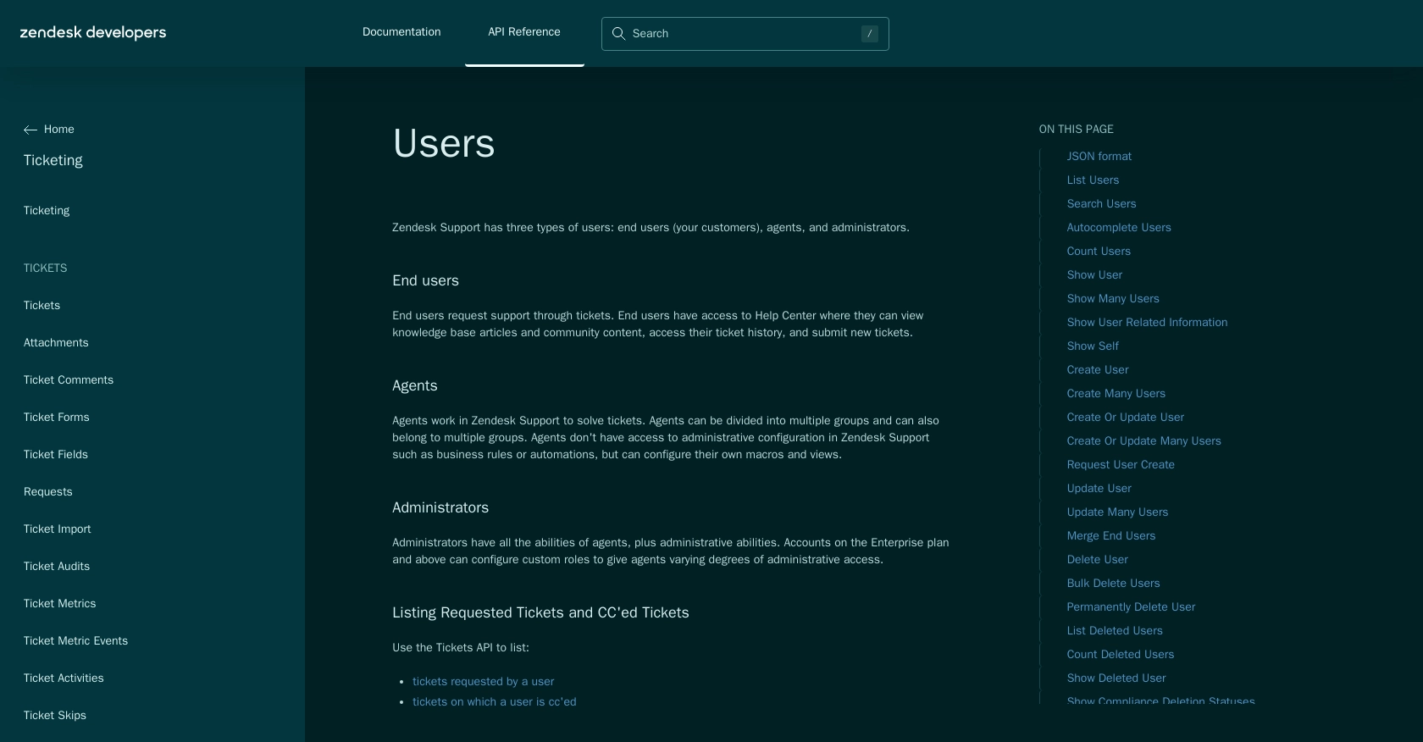Click the back arrow next to Home

click(x=30, y=130)
